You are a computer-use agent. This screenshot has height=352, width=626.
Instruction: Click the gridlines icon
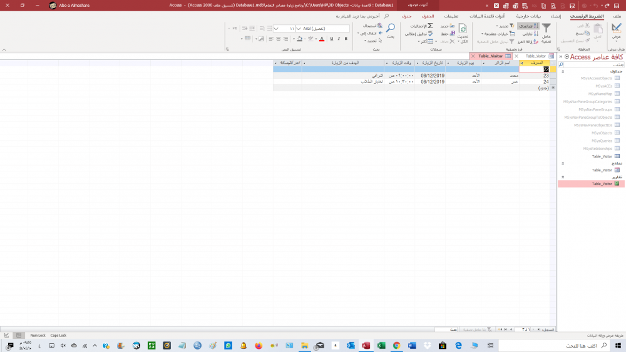247,39
